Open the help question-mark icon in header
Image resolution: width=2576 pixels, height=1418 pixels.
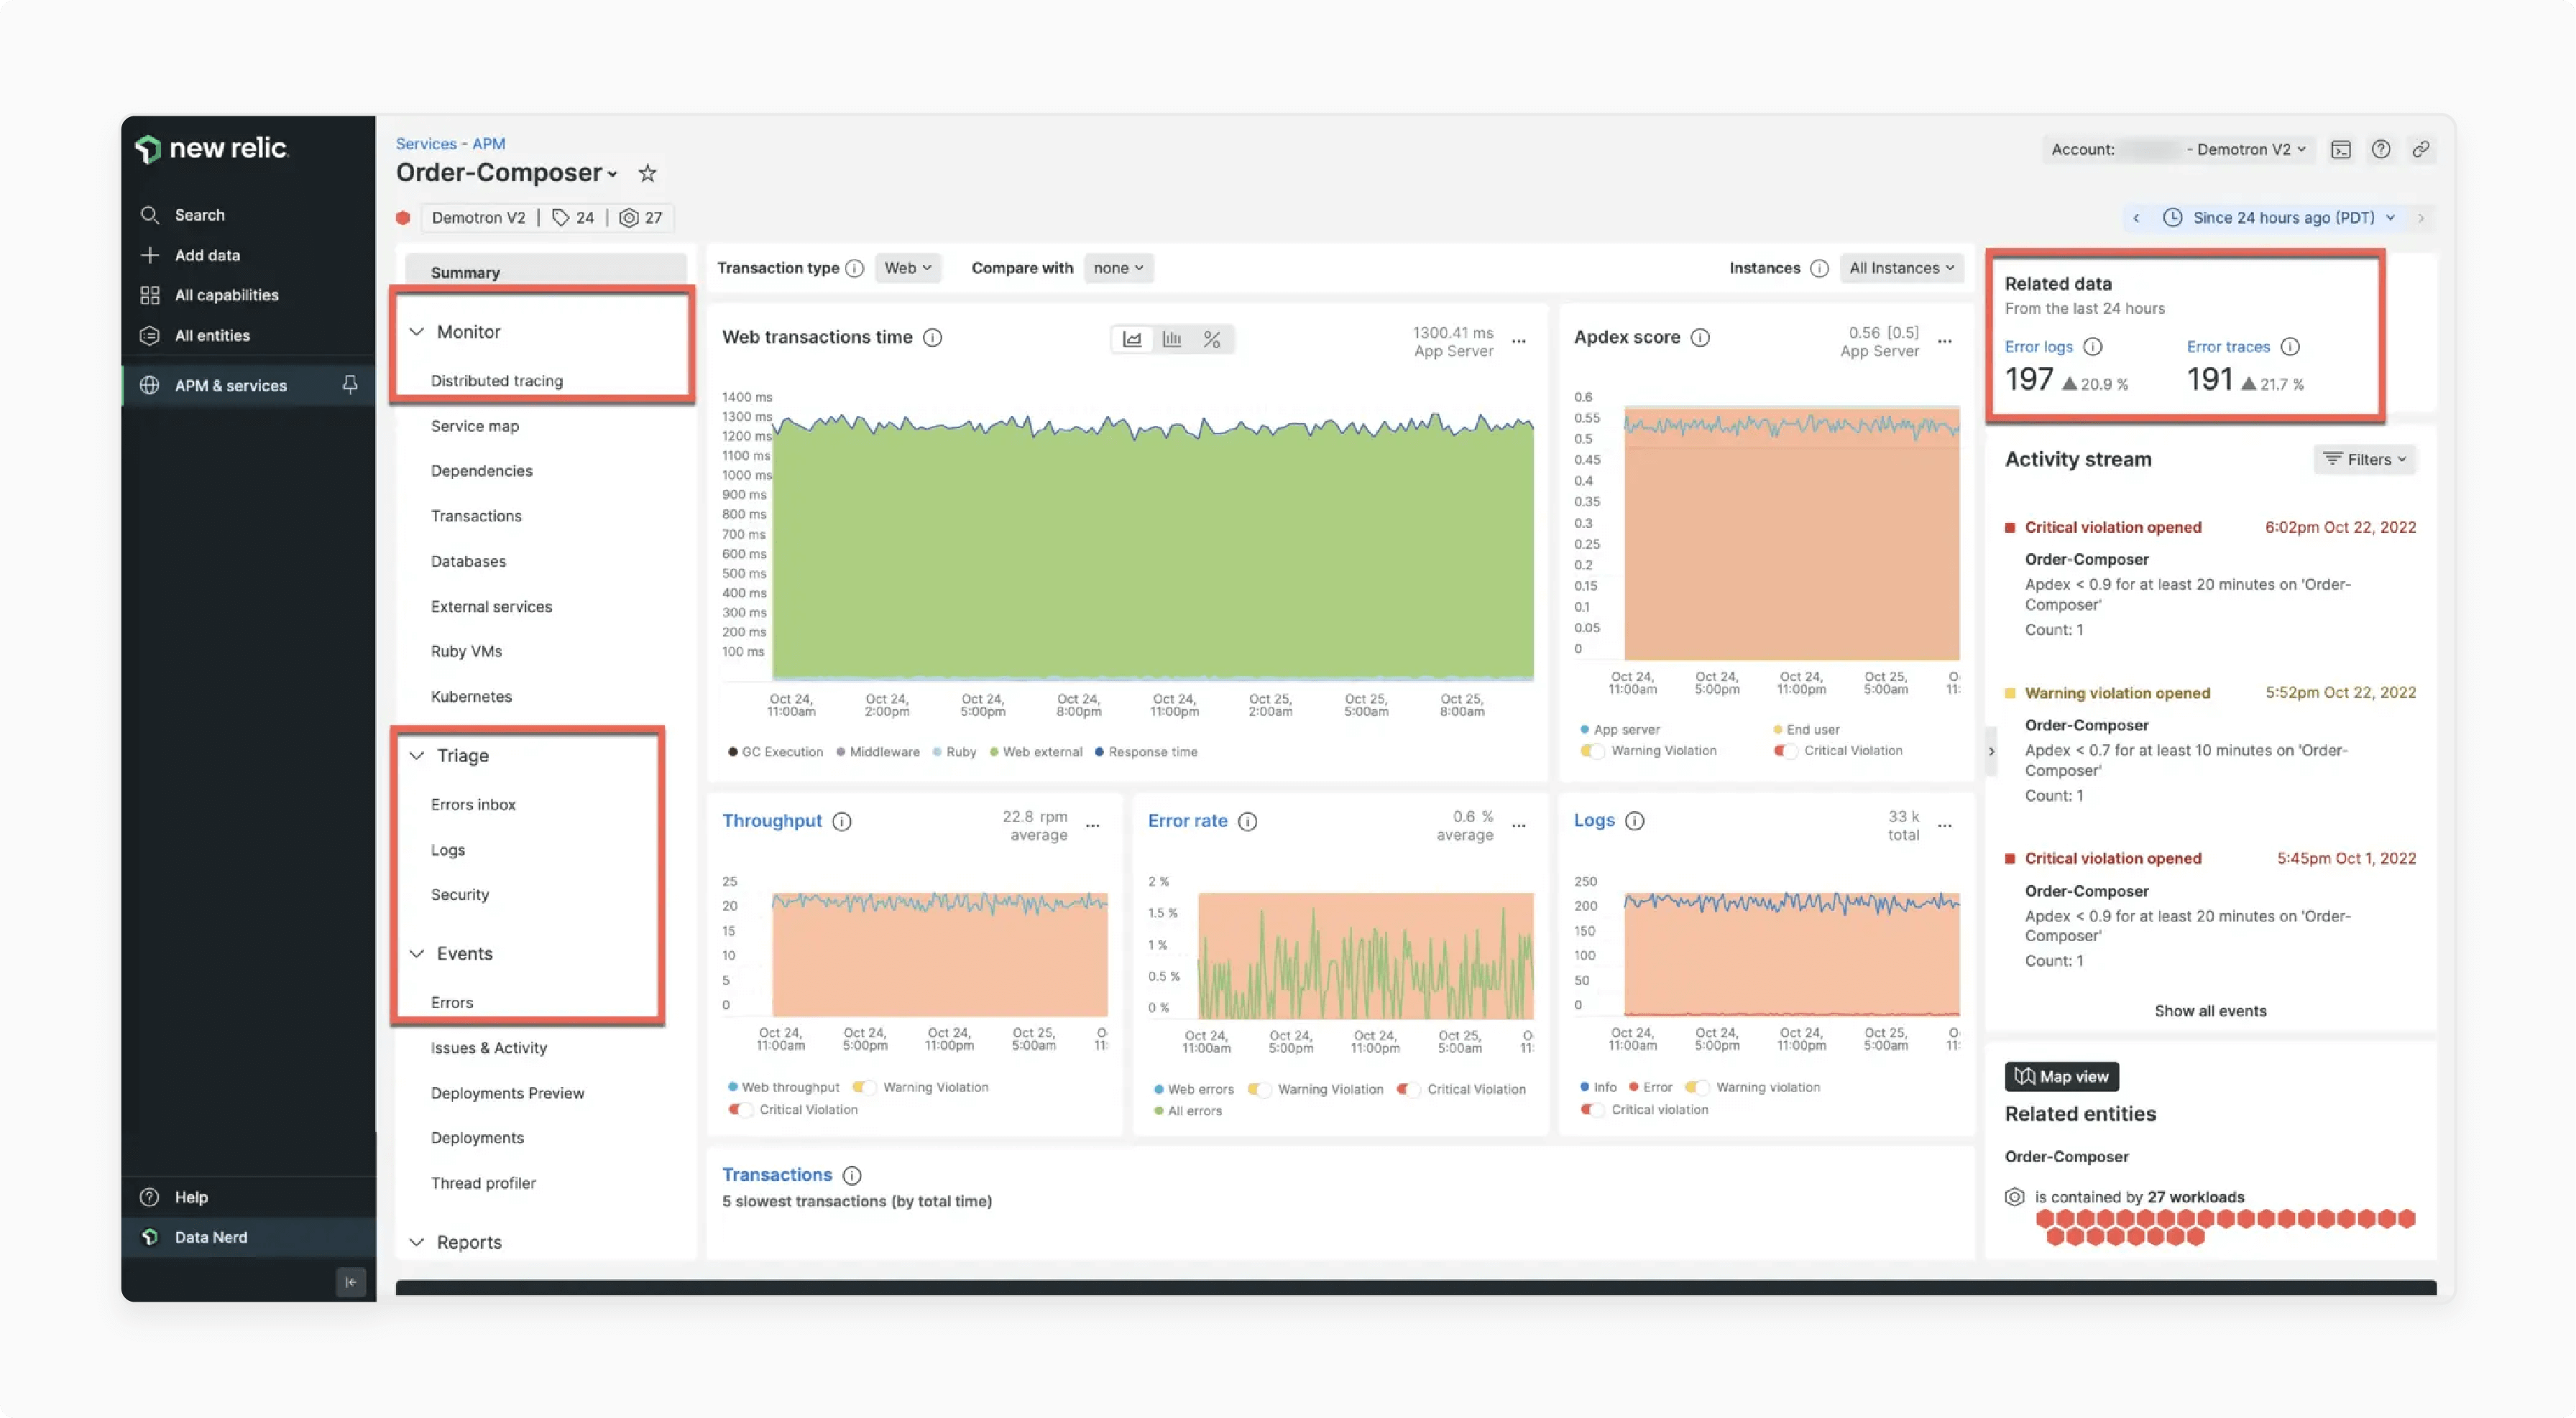[2381, 149]
